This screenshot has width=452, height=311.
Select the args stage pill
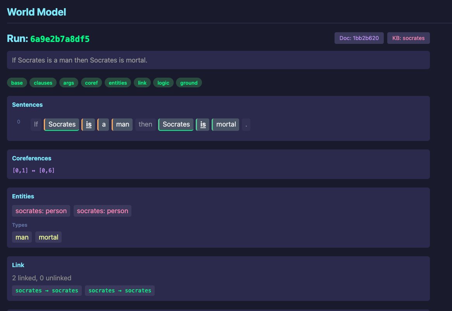click(69, 83)
